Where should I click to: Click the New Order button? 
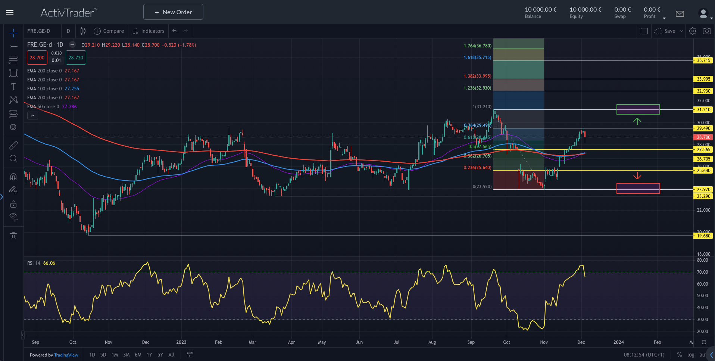tap(173, 12)
